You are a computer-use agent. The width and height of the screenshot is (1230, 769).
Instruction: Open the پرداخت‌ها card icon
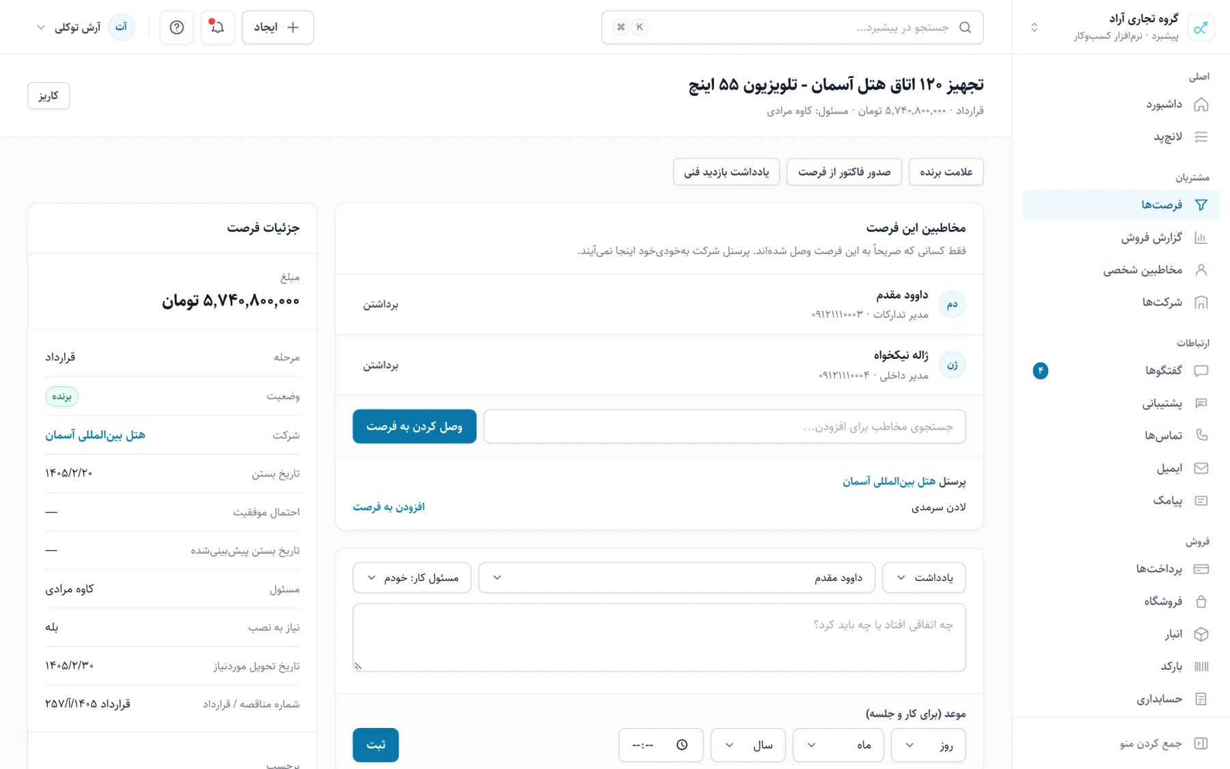click(x=1201, y=569)
